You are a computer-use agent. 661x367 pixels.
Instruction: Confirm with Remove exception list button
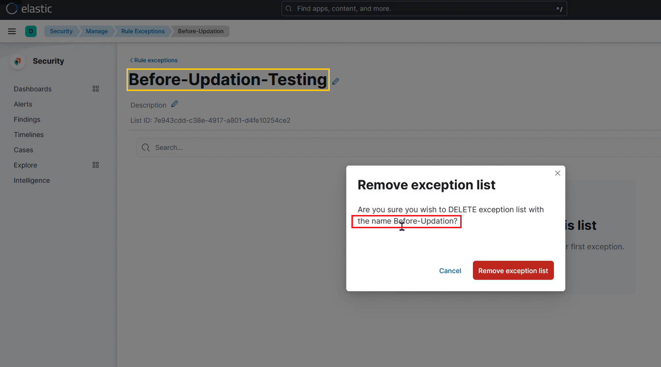point(513,270)
